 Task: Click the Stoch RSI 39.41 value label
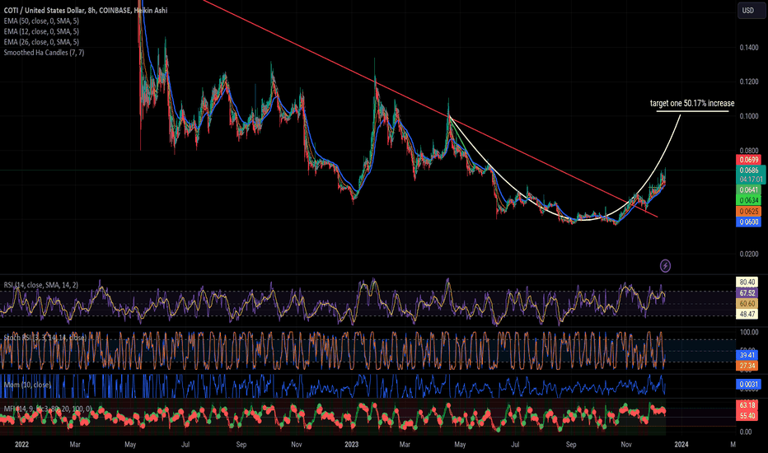point(747,355)
